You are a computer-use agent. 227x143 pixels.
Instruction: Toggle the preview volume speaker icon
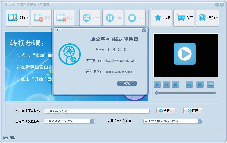(x=189, y=84)
